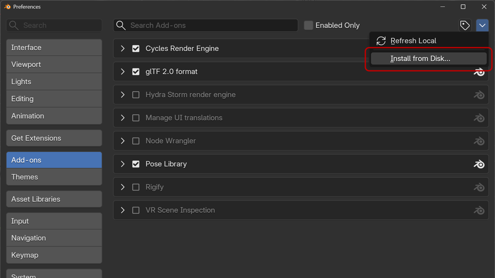Image resolution: width=495 pixels, height=278 pixels.
Task: Expand the VR Scene Inspection chevron
Action: (x=123, y=210)
